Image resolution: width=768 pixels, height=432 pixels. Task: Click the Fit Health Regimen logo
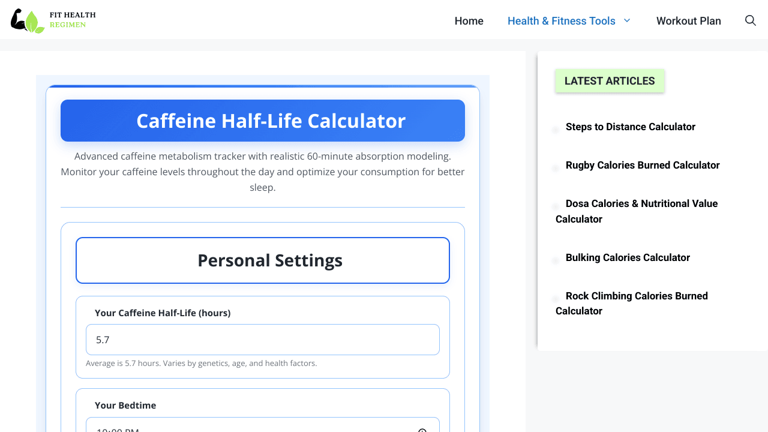click(53, 20)
